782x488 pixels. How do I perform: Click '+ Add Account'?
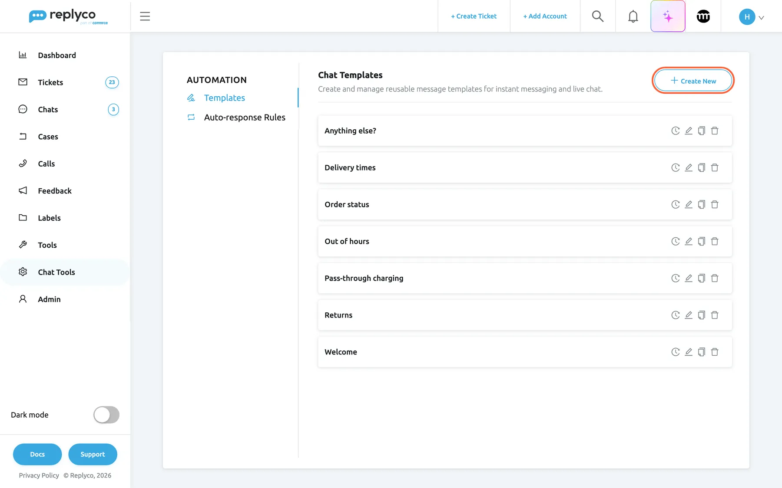(545, 16)
